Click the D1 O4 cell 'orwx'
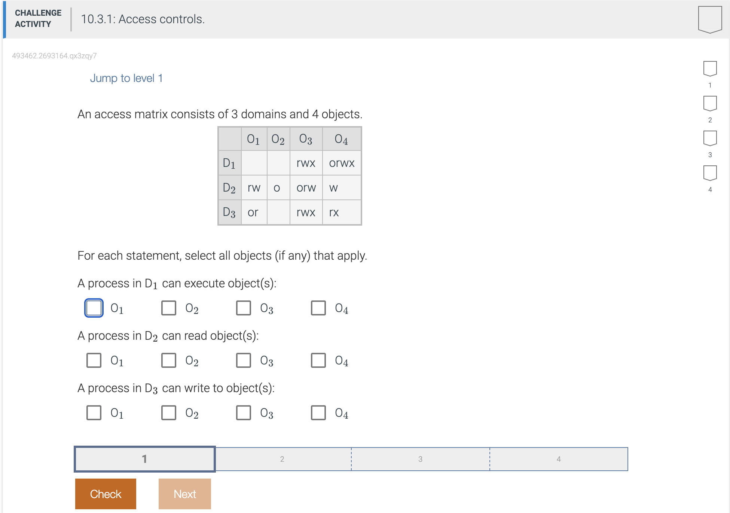This screenshot has width=730, height=513. click(342, 163)
